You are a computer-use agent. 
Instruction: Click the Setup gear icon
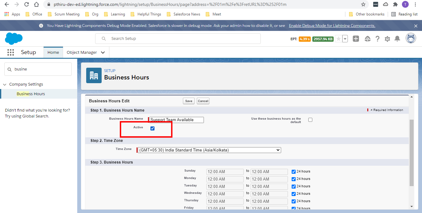(387, 38)
